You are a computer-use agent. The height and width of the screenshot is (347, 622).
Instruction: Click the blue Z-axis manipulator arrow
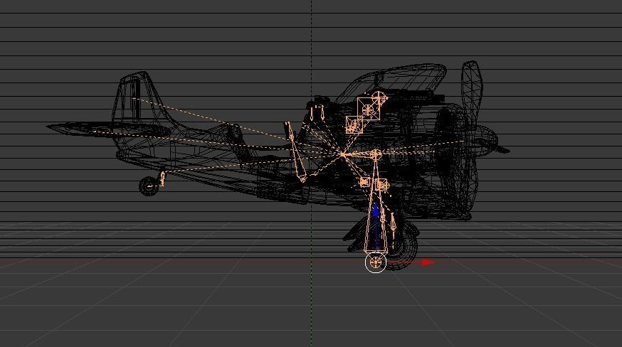376,209
